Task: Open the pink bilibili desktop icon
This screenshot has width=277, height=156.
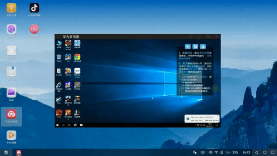Action: click(34, 29)
